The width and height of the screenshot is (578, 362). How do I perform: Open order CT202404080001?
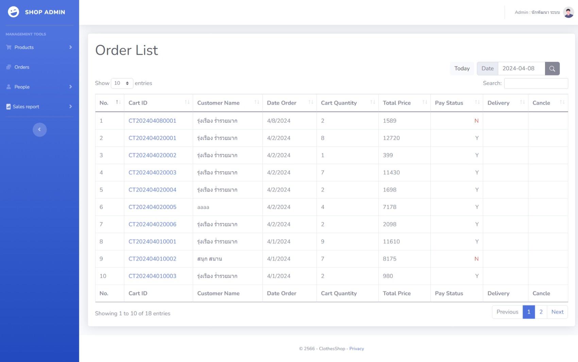coord(152,121)
